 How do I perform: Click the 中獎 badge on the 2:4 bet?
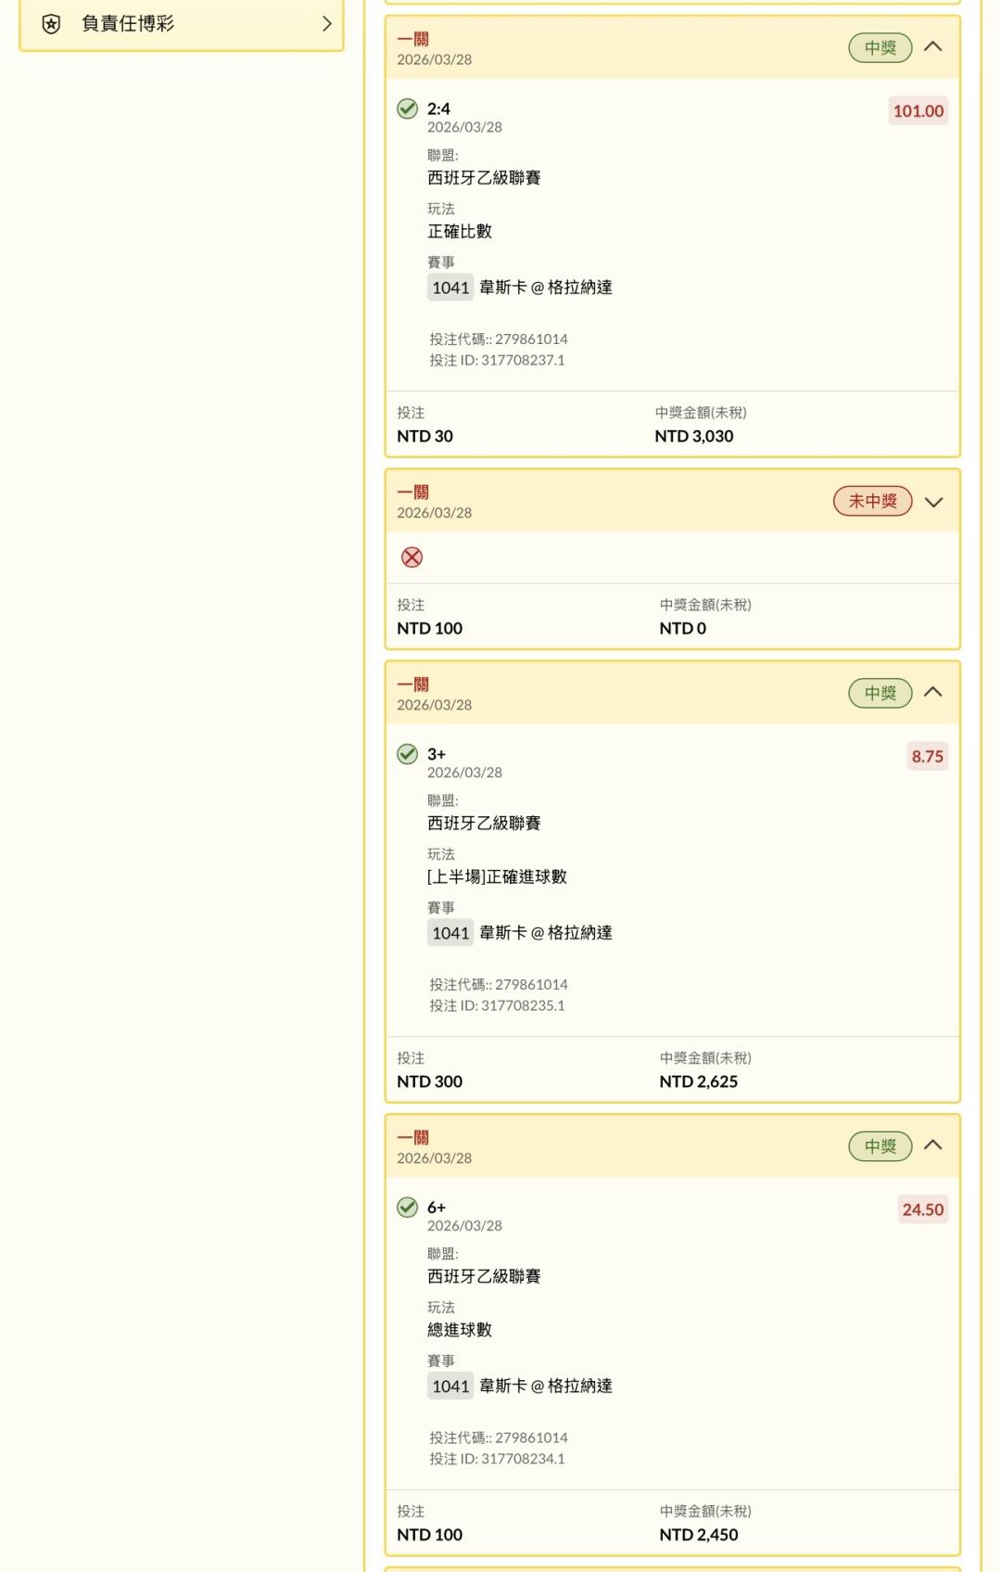pyautogui.click(x=880, y=47)
